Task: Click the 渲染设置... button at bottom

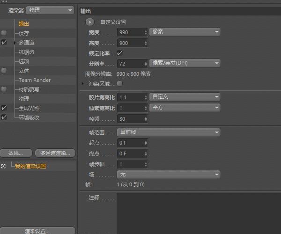Action: [37, 231]
